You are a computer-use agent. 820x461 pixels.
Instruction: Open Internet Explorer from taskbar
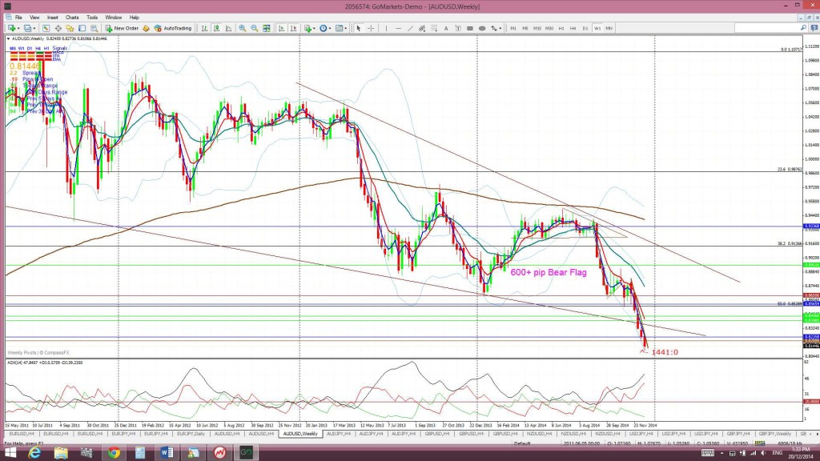34,453
